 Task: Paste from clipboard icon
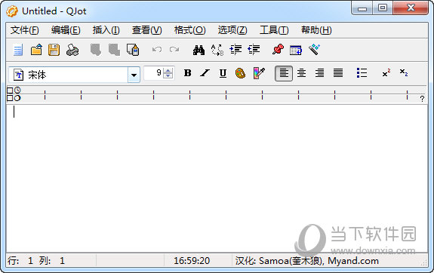pyautogui.click(x=133, y=50)
